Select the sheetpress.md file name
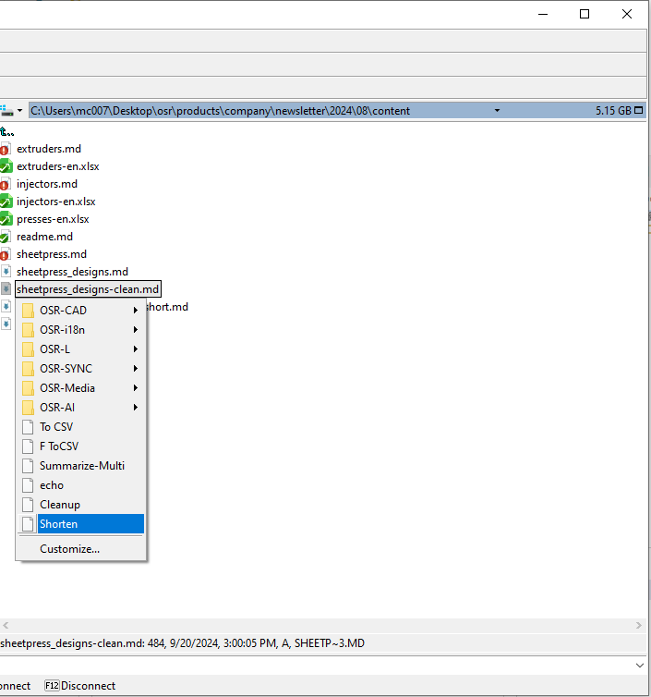 click(52, 254)
